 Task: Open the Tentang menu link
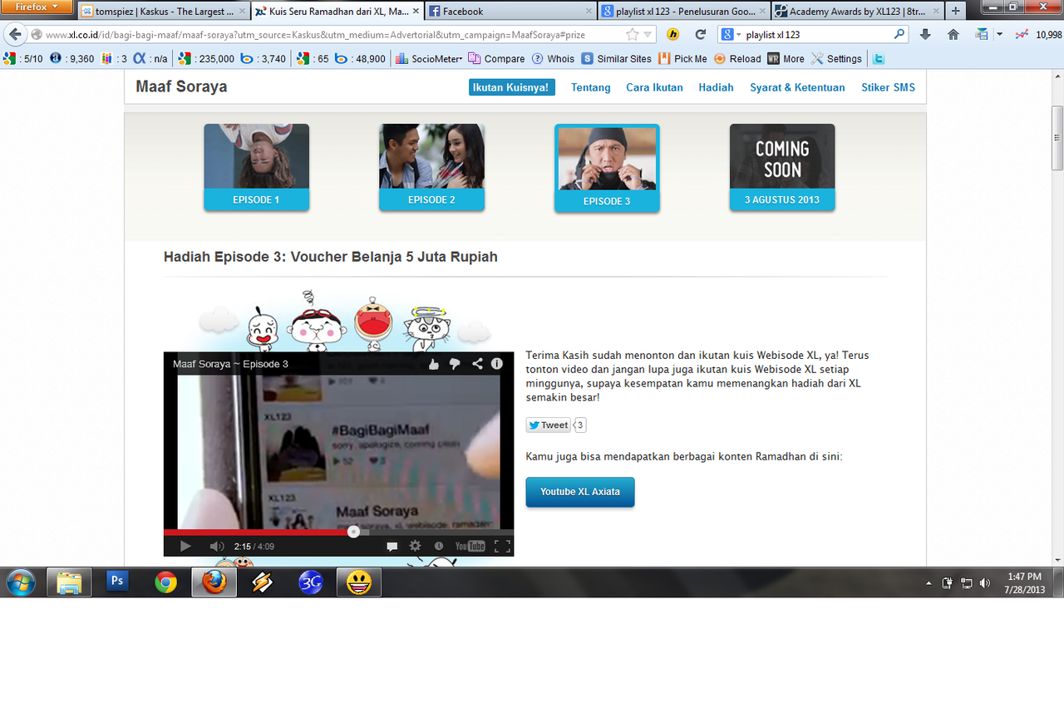coord(591,87)
